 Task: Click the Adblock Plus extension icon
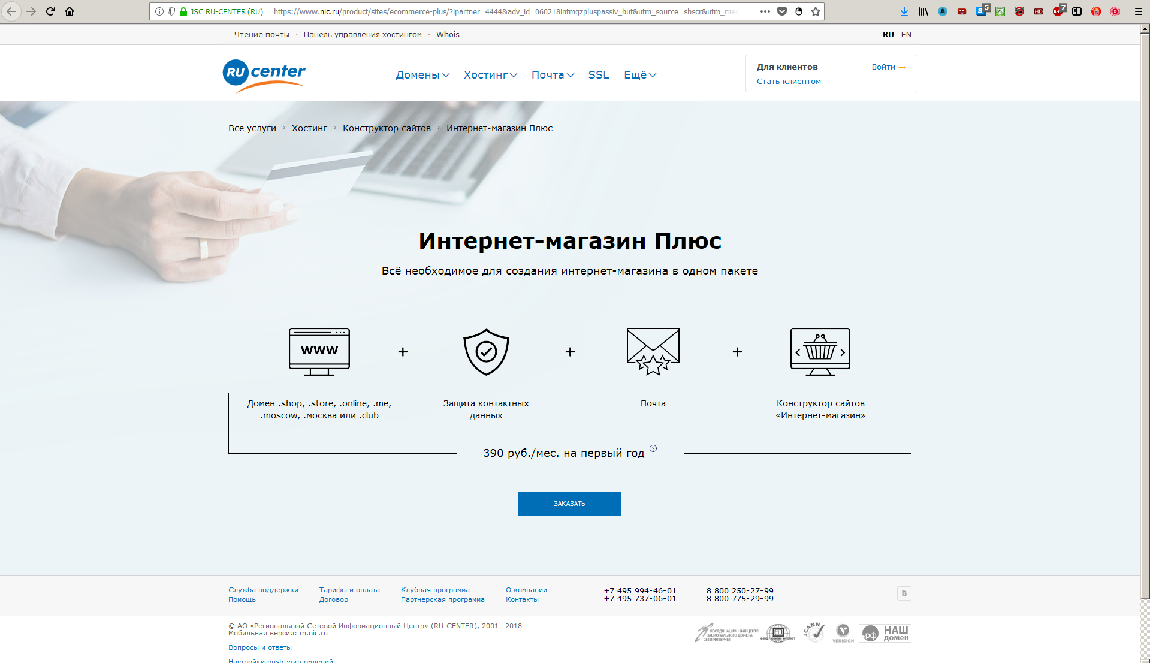(1058, 11)
